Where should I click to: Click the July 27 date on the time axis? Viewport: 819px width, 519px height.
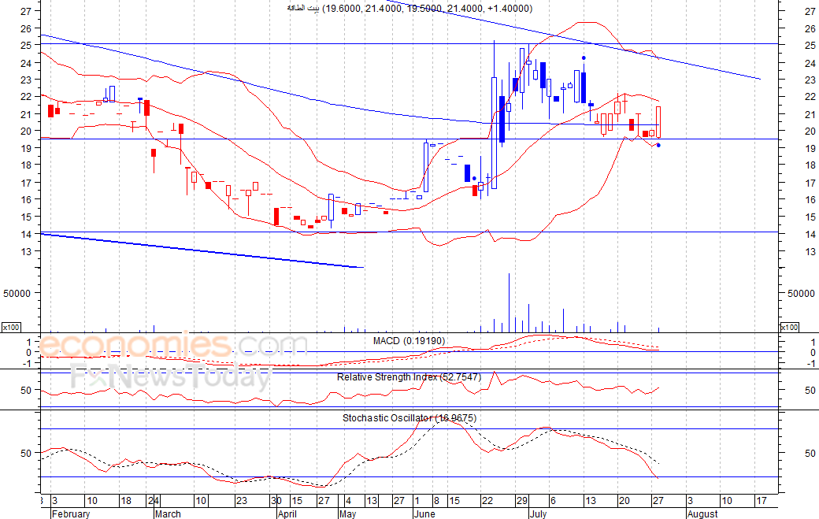[x=658, y=501]
